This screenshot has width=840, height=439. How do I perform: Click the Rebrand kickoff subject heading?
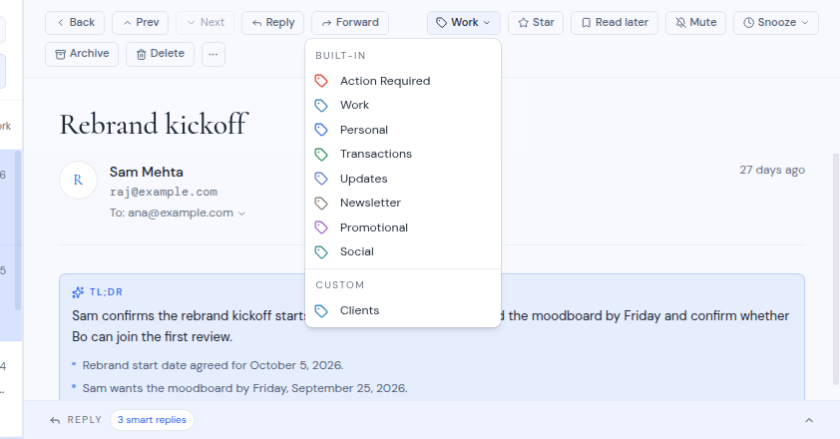(x=154, y=124)
